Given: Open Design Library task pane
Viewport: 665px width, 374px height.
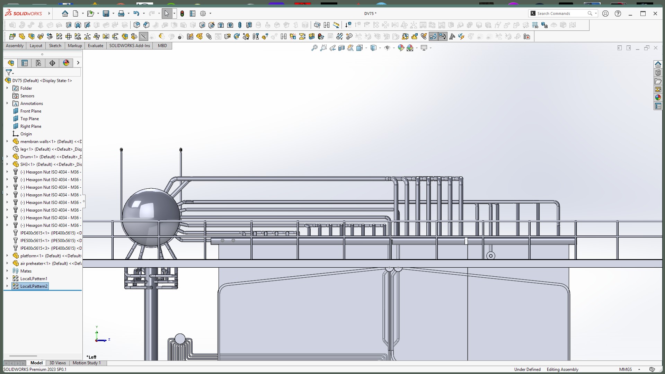Looking at the screenshot, I should click(658, 73).
